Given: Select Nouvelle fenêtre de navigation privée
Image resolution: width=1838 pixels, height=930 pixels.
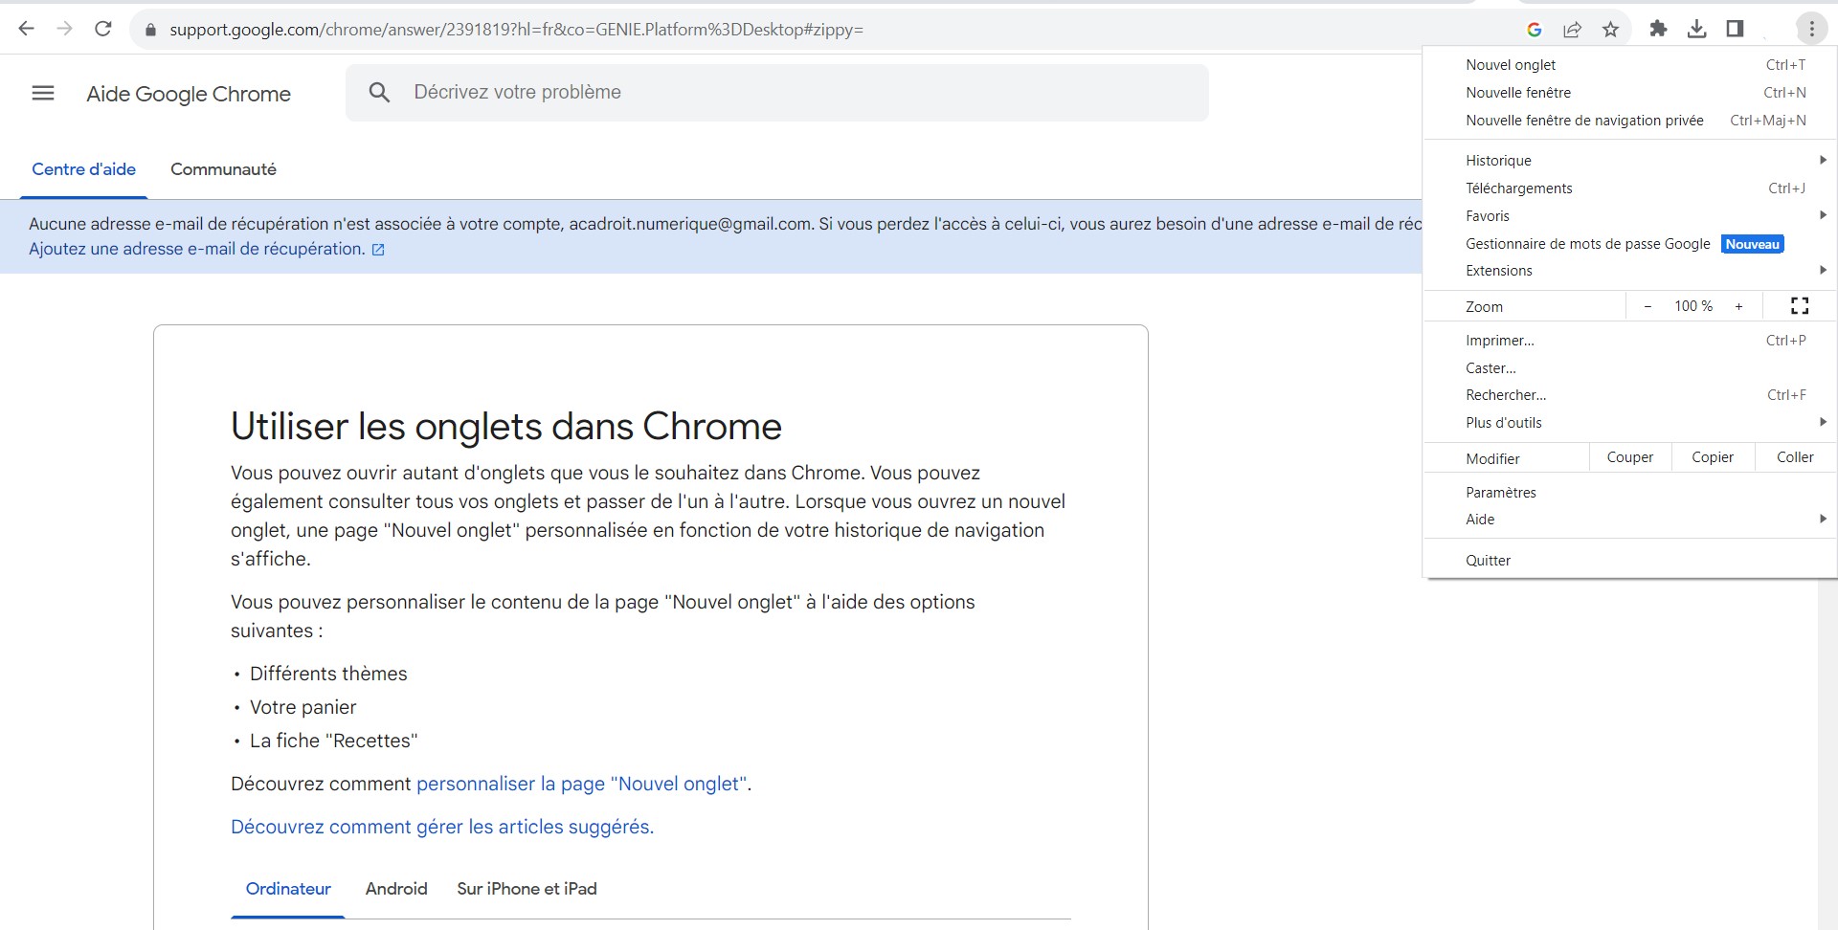Looking at the screenshot, I should coord(1584,121).
